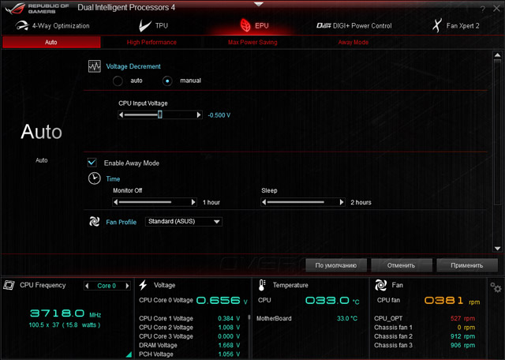This screenshot has width=505, height=360.
Task: Switch to the Away Mode tab
Action: (353, 42)
